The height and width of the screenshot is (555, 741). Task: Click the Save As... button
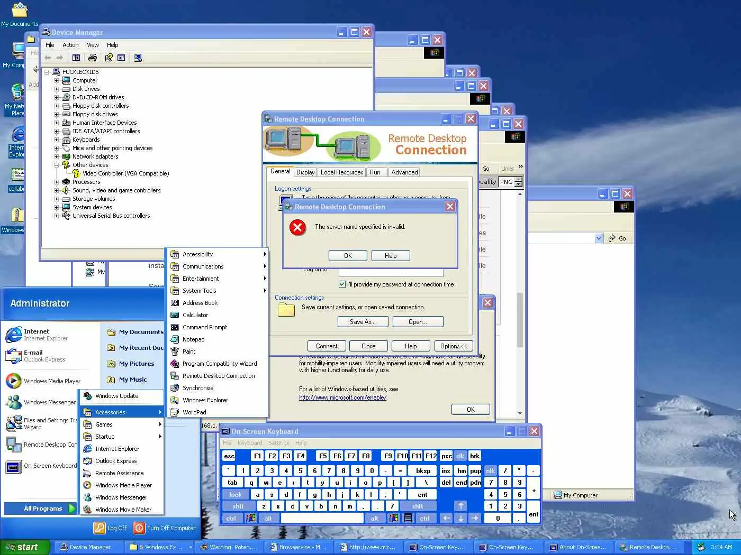pyautogui.click(x=363, y=322)
